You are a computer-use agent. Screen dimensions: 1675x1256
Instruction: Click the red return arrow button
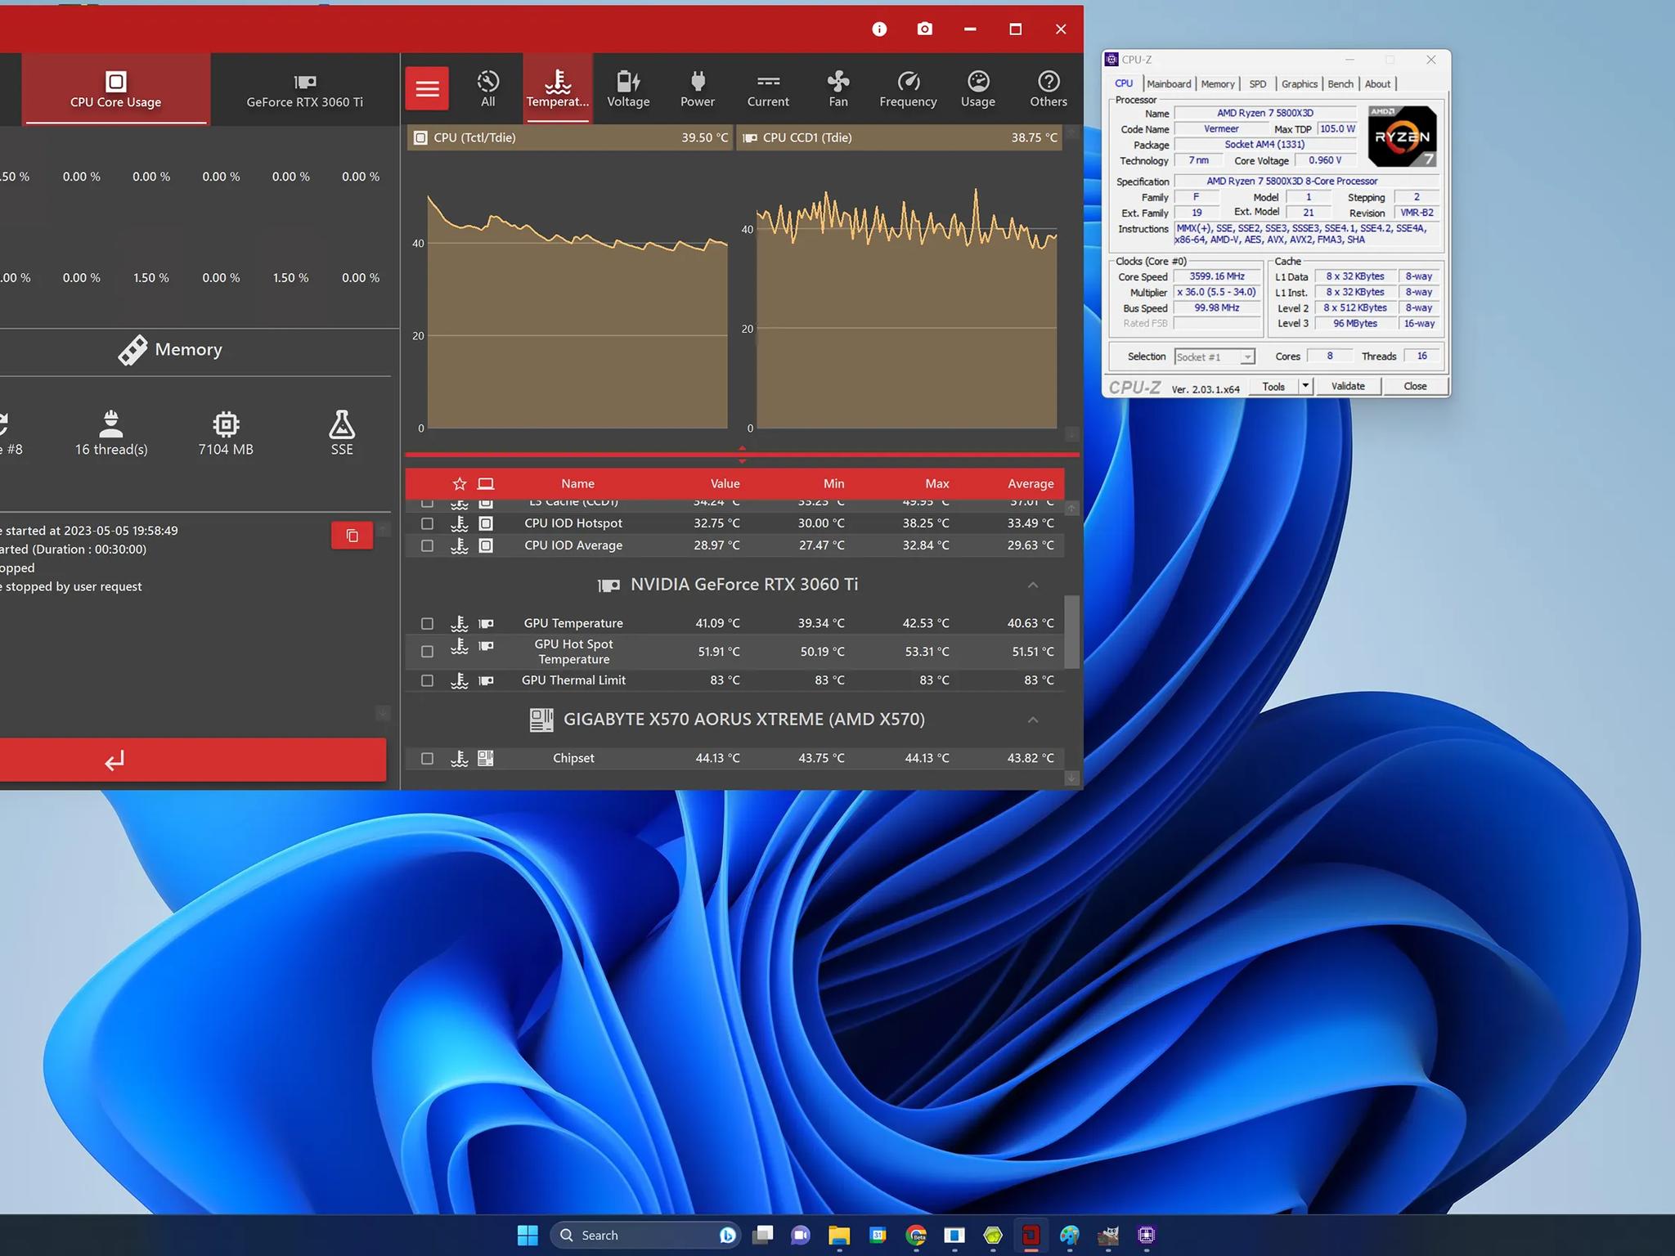pos(193,760)
